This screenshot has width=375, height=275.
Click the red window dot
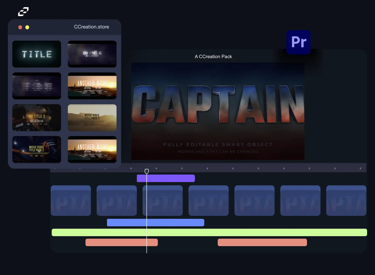(20, 27)
